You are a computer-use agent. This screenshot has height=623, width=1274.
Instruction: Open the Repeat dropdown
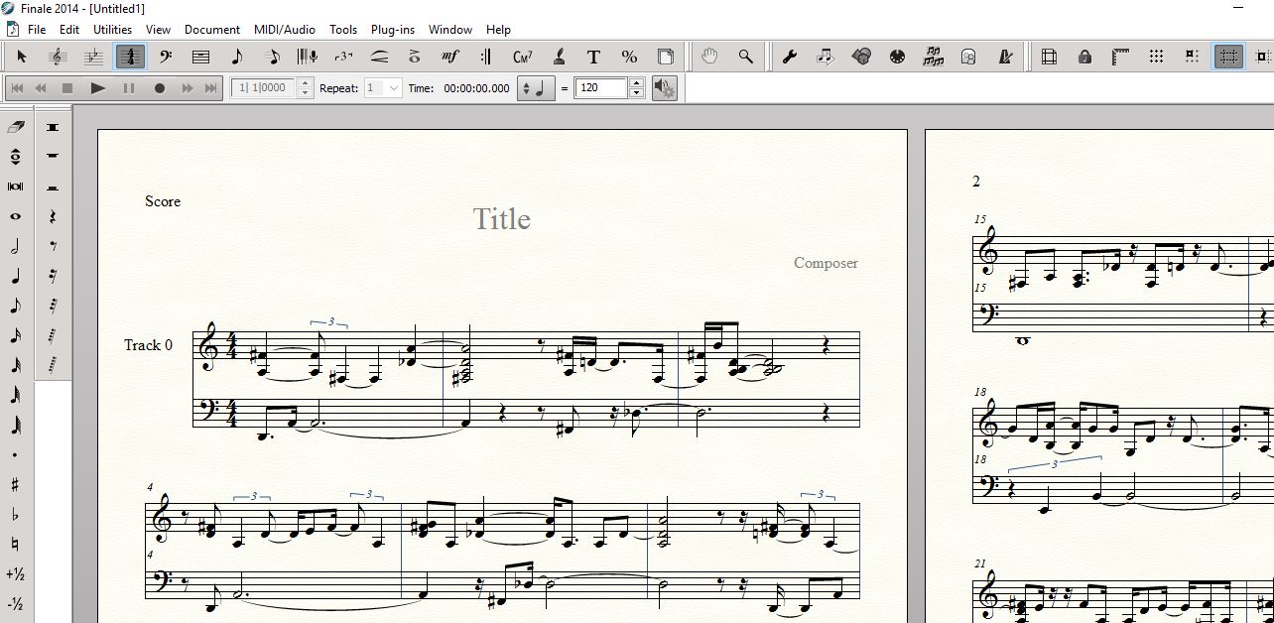[383, 88]
